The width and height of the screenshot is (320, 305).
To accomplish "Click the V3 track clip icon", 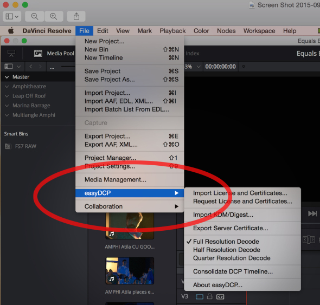I will coord(200,297).
